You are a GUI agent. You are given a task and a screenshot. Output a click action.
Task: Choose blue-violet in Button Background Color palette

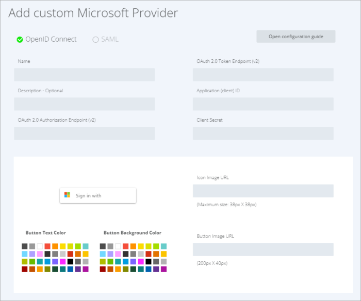pos(133,261)
